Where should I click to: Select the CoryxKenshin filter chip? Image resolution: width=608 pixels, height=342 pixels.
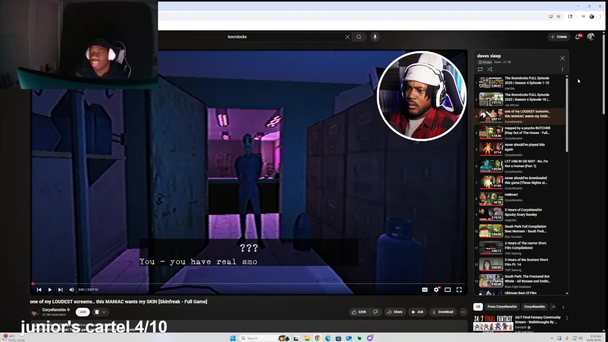coord(534,307)
